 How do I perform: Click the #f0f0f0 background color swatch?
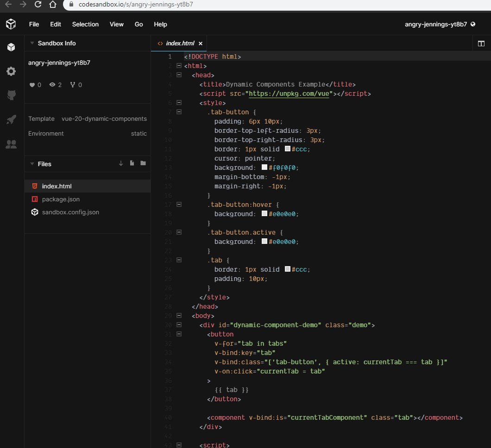(264, 167)
